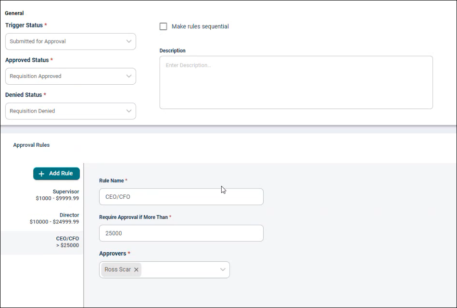This screenshot has height=308, width=457.
Task: Click the Approved Status chevron icon
Action: pos(129,76)
